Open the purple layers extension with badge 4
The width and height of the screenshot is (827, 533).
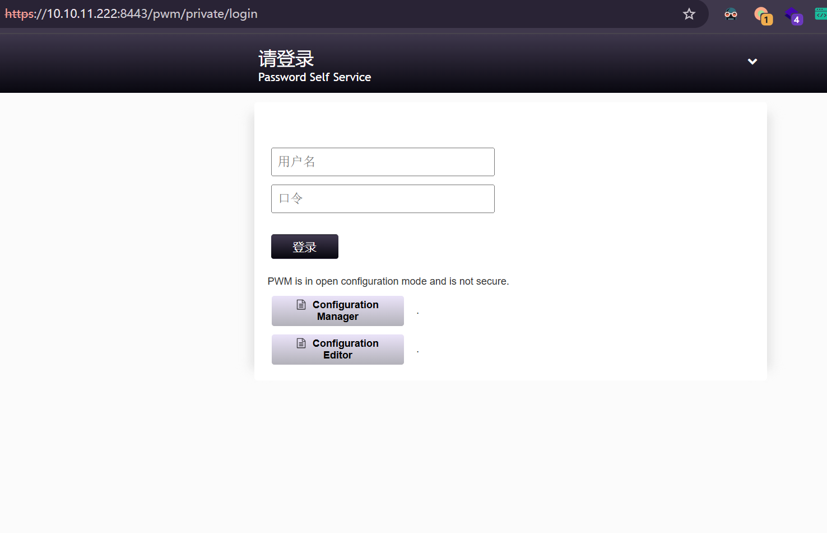click(793, 15)
